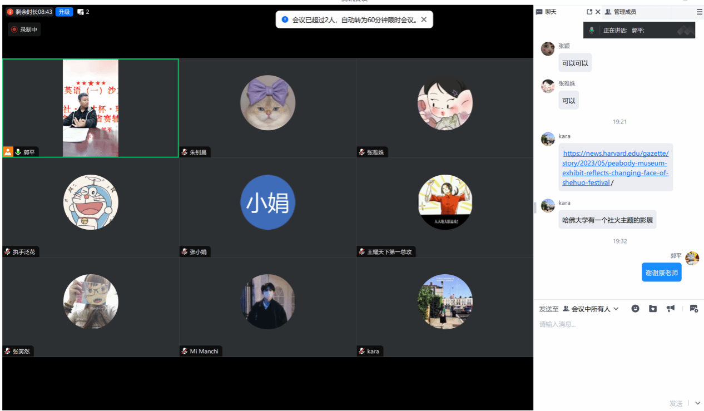Viewport: 704px width, 411px height.
Task: Click the send file folder icon
Action: pos(653,309)
